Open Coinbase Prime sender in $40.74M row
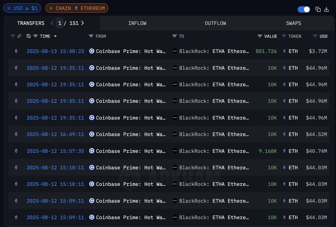 131,151
